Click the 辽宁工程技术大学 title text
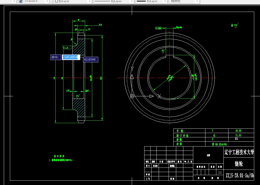The image size is (260, 185). click(x=239, y=152)
